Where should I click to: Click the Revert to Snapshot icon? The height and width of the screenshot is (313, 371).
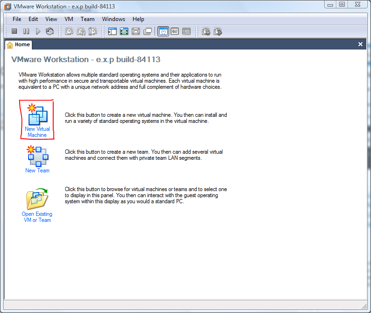[x=81, y=31]
